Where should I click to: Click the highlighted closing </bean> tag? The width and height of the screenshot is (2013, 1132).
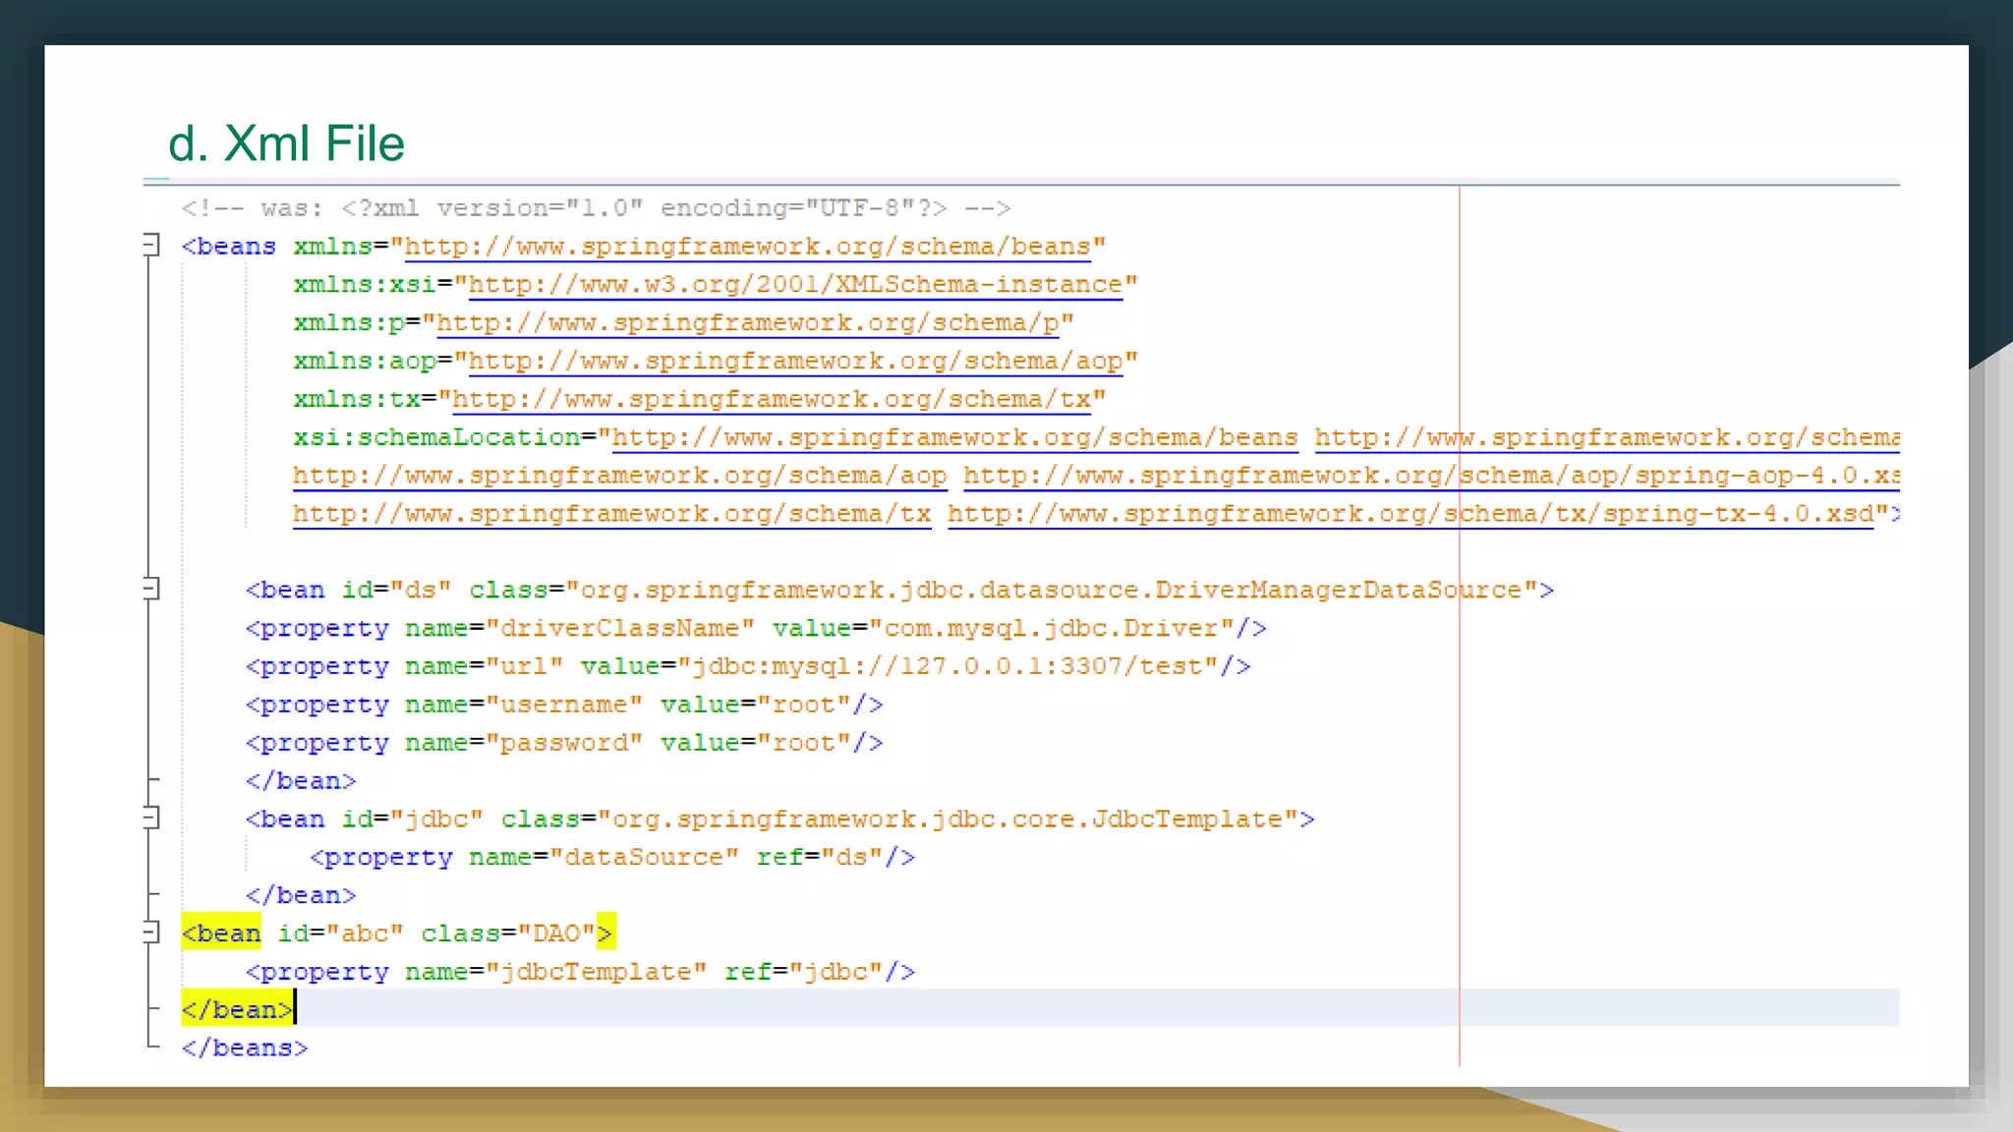tap(237, 1010)
